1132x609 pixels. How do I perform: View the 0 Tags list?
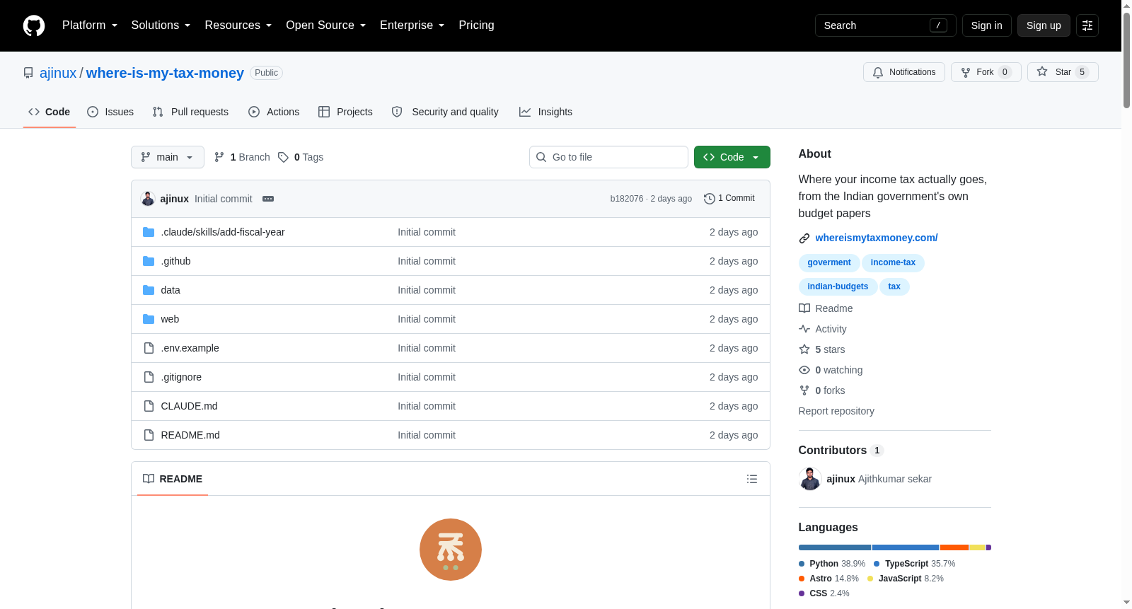(301, 157)
